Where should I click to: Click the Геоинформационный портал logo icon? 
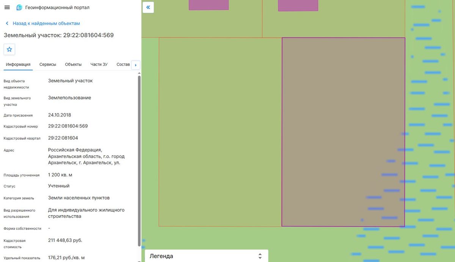tap(19, 8)
